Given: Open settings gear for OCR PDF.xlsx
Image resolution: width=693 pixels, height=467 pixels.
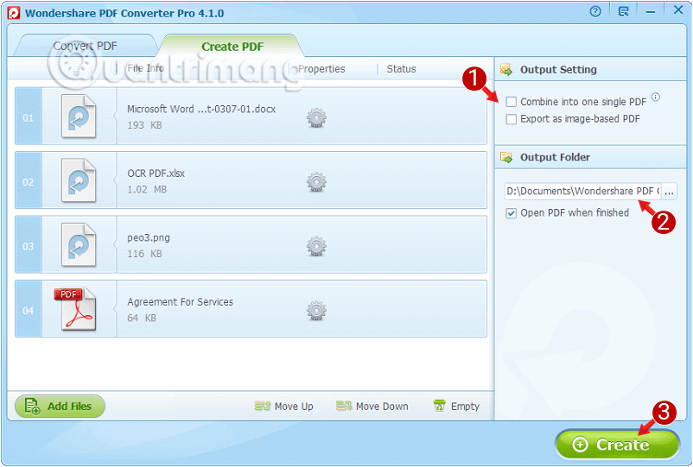Looking at the screenshot, I should pyautogui.click(x=316, y=182).
